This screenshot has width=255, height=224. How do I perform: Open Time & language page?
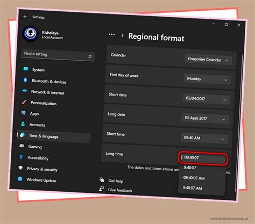[53, 136]
